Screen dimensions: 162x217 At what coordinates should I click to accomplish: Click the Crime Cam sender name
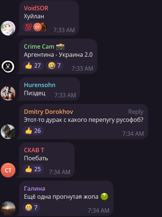39,46
